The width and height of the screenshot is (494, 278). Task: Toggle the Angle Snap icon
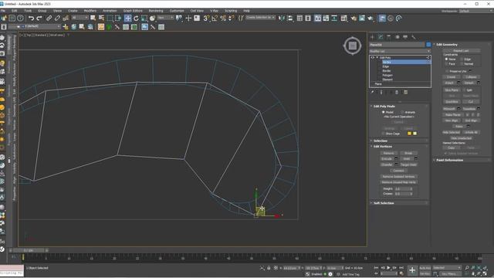coord(215,19)
